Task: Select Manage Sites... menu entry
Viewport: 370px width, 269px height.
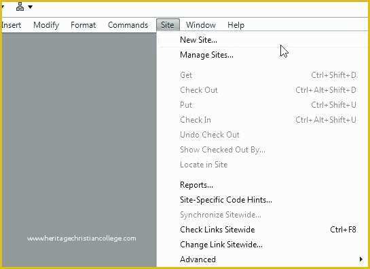Action: coord(261,55)
